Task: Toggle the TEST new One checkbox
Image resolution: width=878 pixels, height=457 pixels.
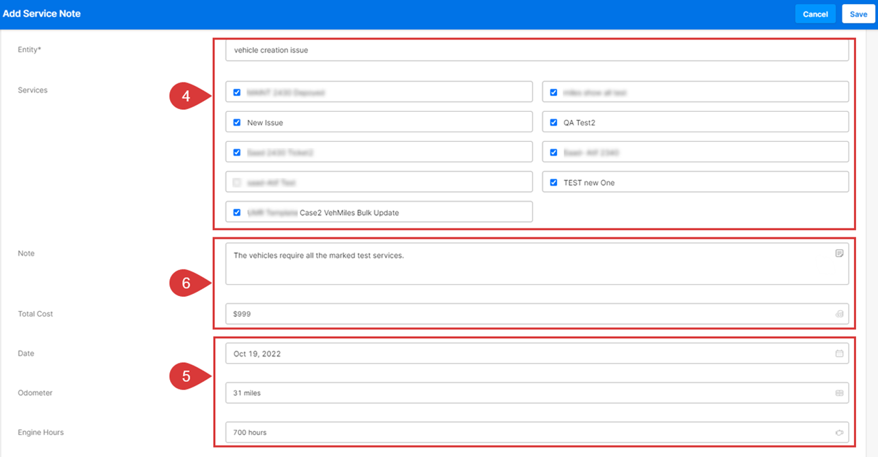Action: (554, 182)
